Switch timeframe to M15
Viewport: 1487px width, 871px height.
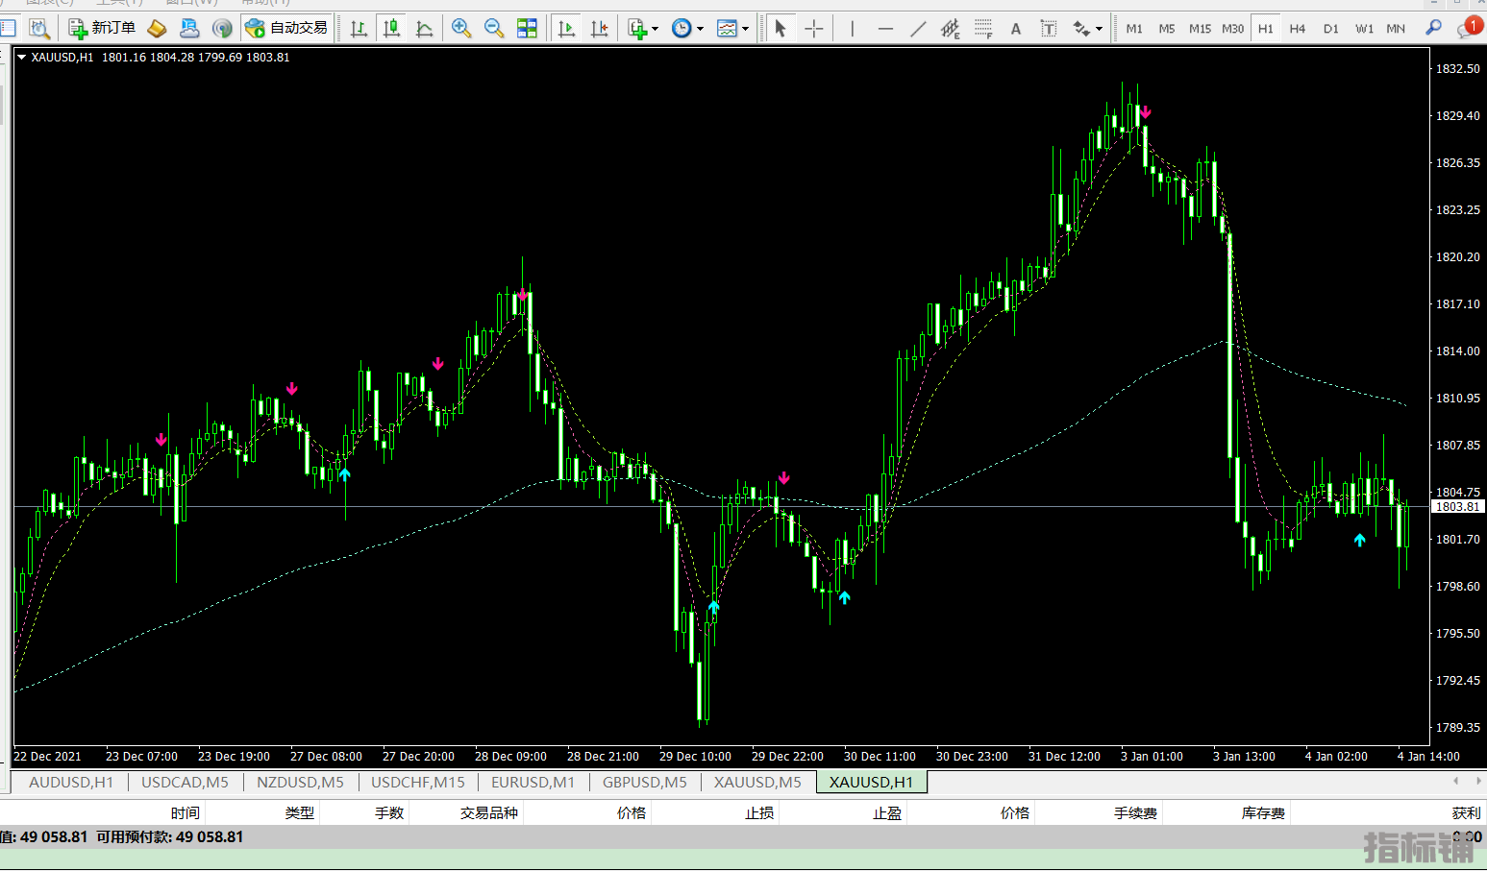(x=1200, y=28)
